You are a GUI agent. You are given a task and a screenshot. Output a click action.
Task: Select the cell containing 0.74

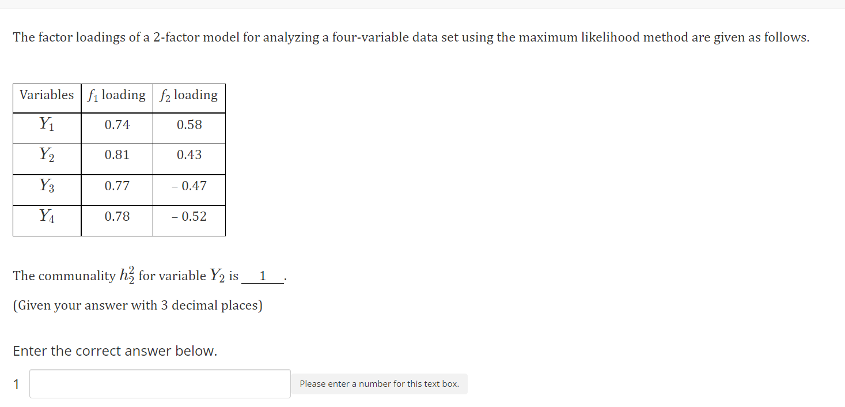[116, 125]
